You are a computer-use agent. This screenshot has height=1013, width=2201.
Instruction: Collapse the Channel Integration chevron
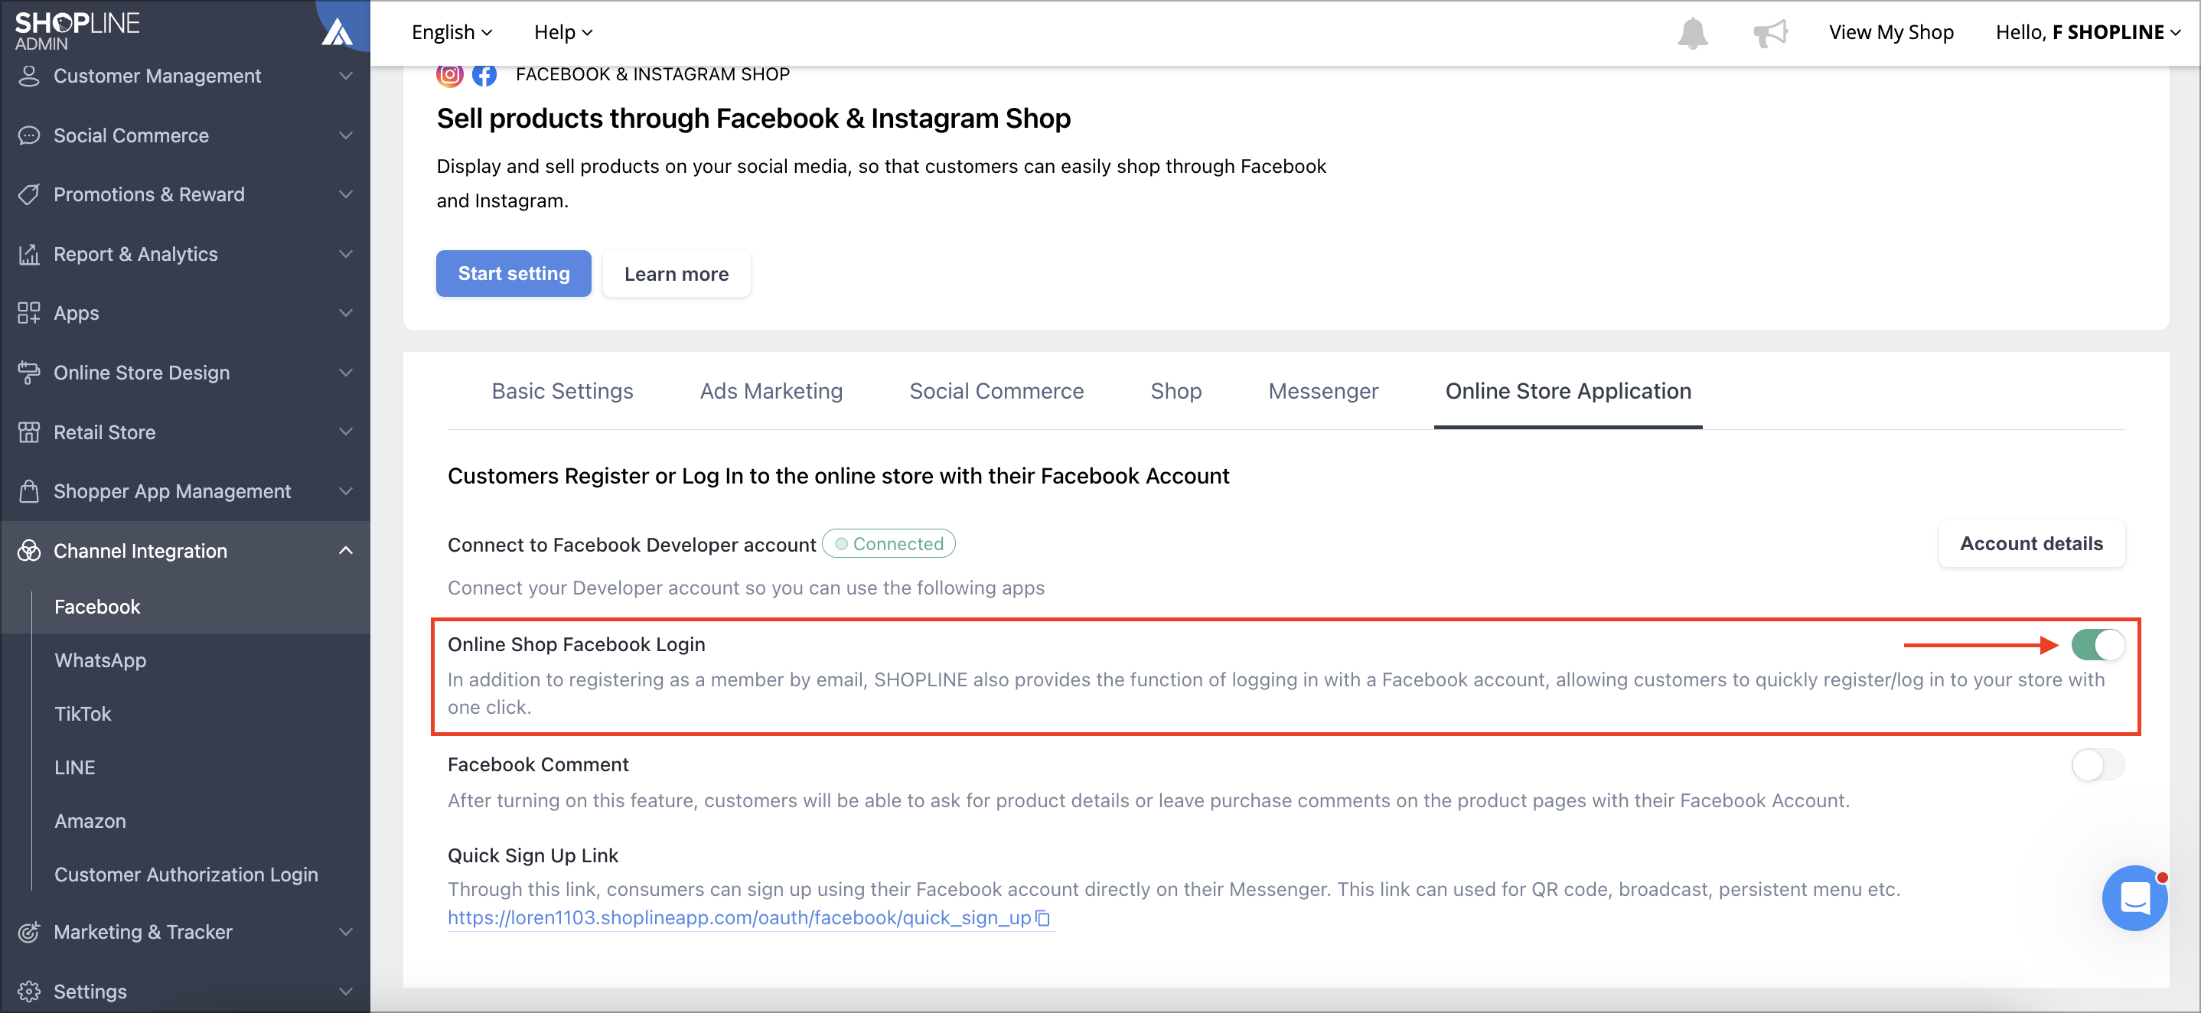(x=345, y=551)
